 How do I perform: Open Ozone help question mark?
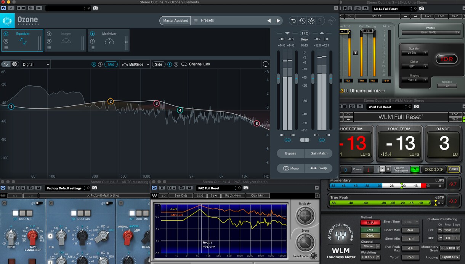coord(320,21)
